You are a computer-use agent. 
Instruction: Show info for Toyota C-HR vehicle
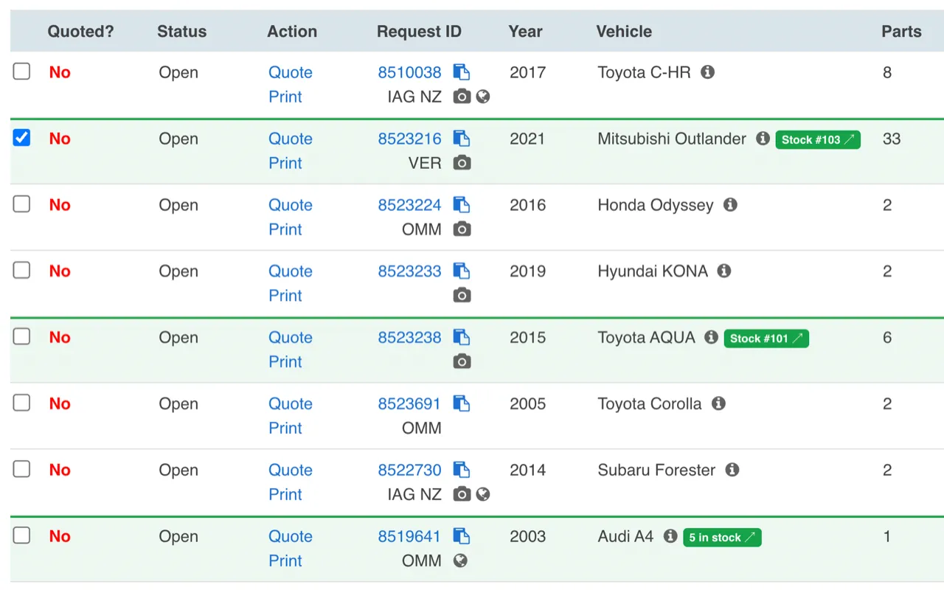(707, 72)
